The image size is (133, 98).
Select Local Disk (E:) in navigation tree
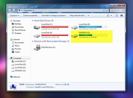20,67
